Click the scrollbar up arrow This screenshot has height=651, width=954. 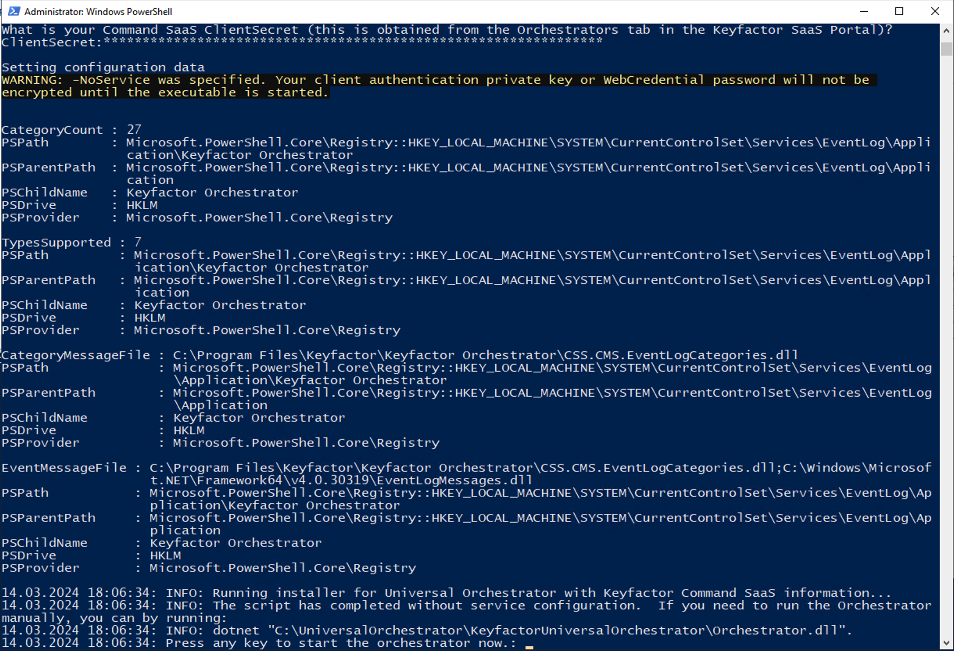point(946,31)
